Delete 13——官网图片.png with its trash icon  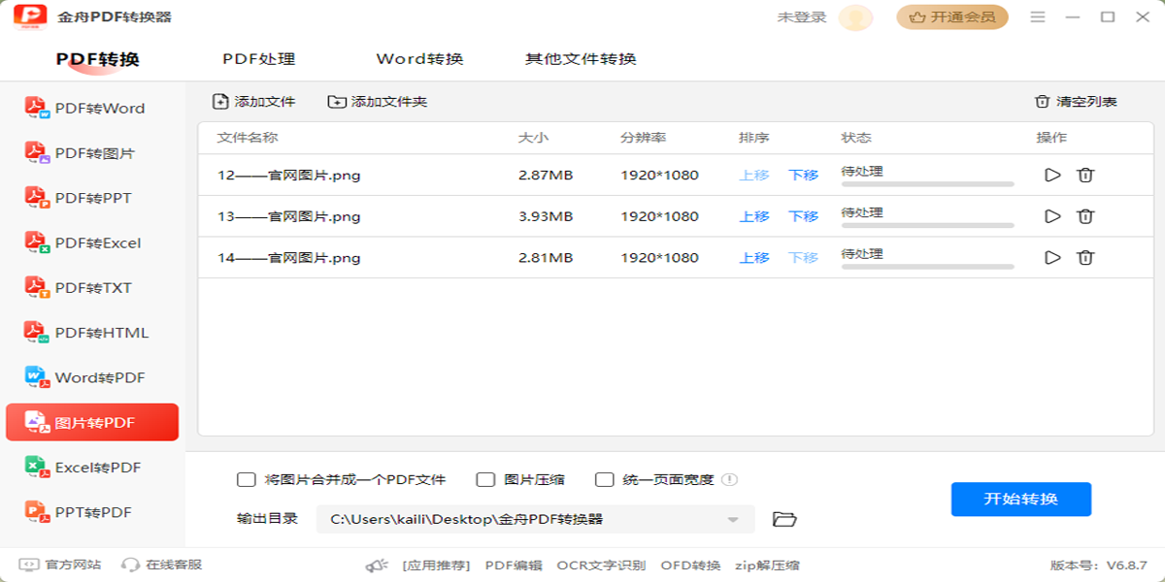tap(1085, 216)
